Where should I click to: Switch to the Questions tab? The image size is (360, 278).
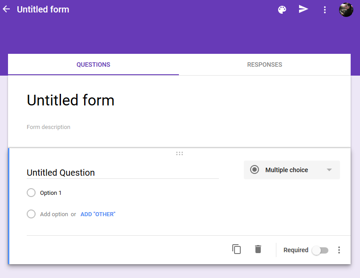point(93,64)
